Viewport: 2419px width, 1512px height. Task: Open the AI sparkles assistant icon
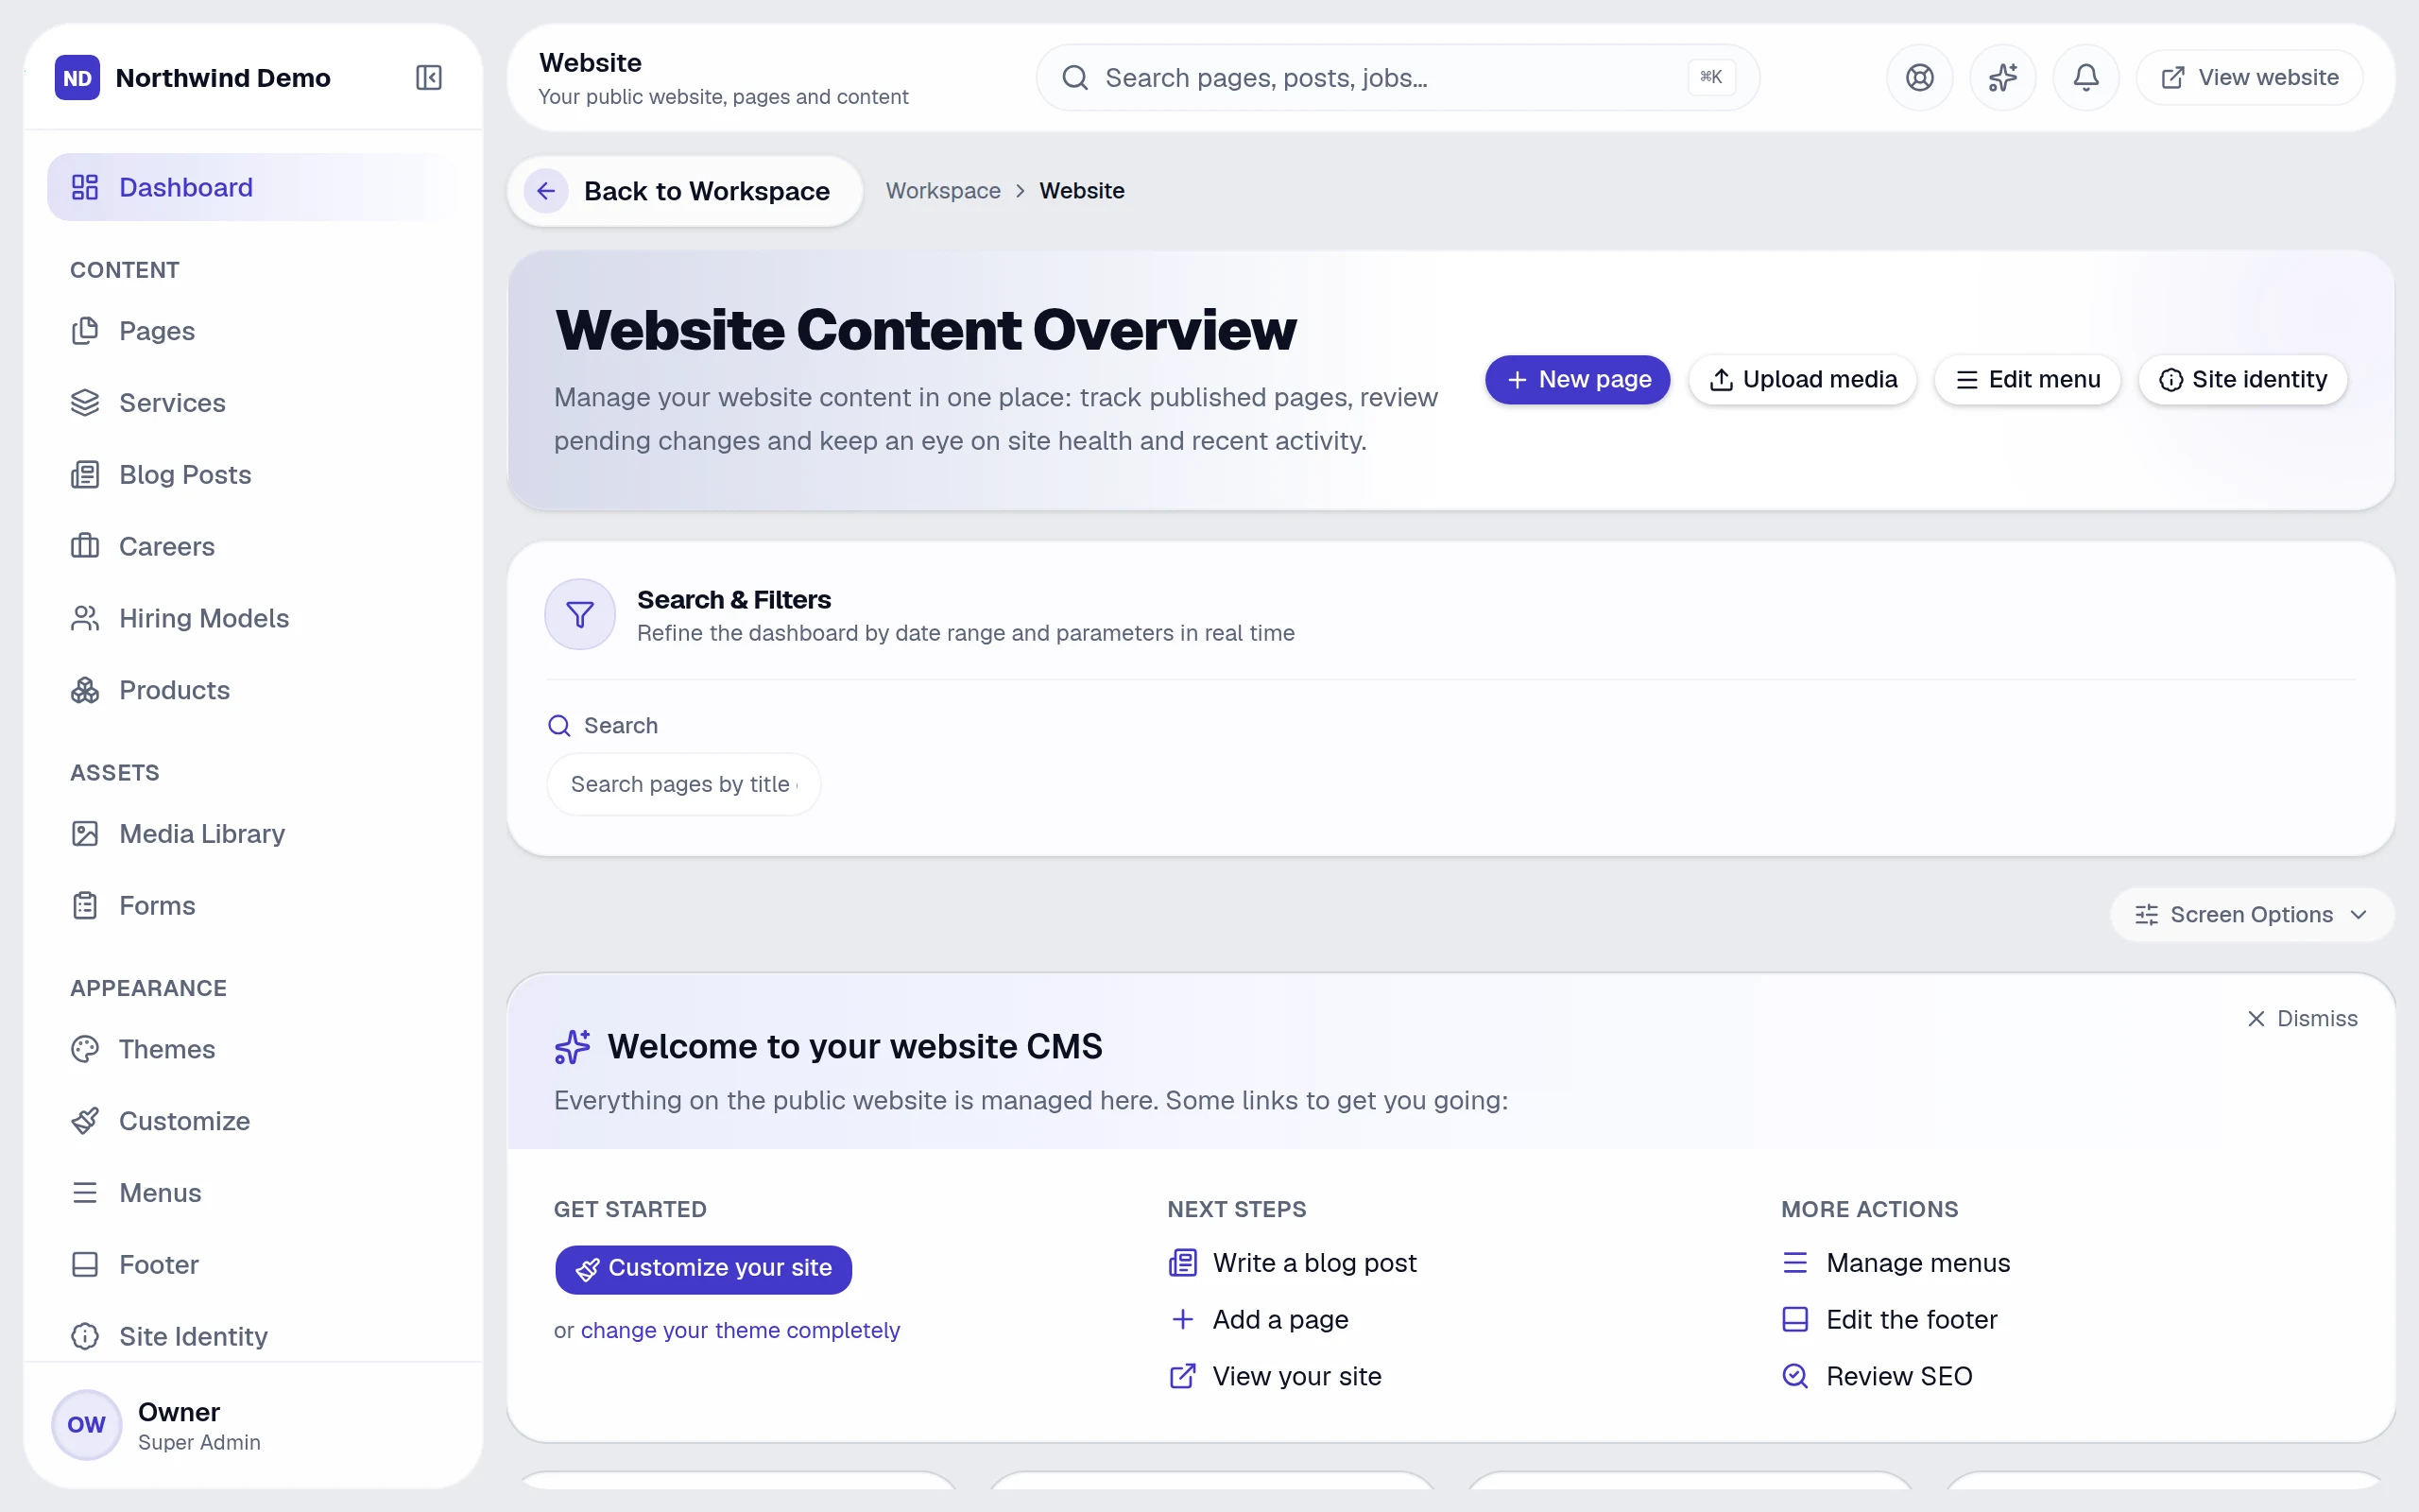tap(2002, 77)
